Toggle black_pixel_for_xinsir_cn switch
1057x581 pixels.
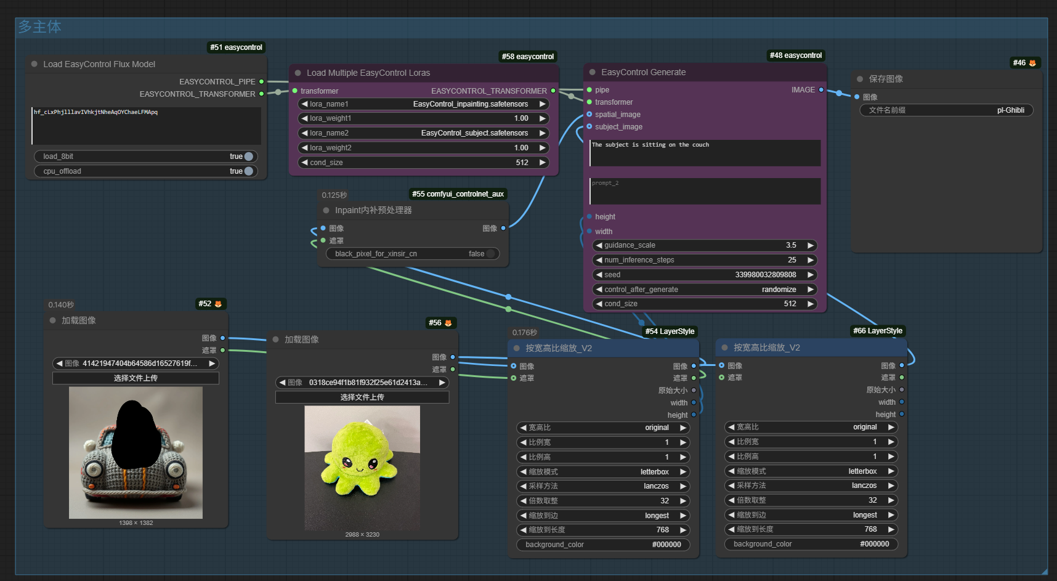pyautogui.click(x=490, y=254)
